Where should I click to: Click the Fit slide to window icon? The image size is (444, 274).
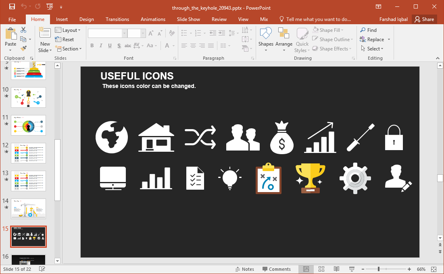434,269
